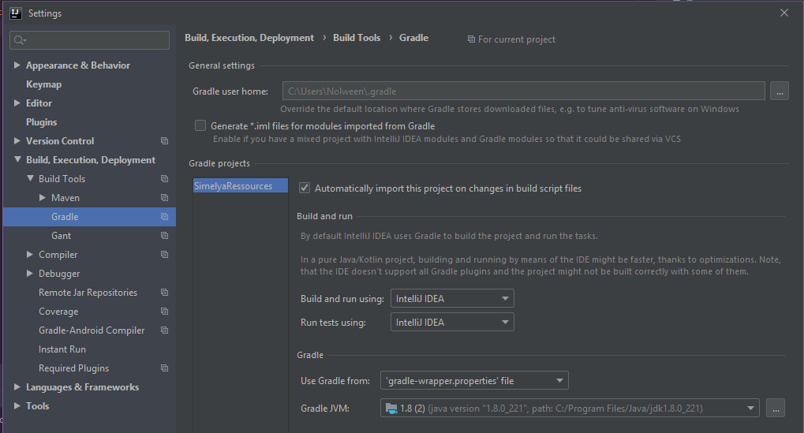Uncheck Automatically import this project checkbox

(305, 189)
